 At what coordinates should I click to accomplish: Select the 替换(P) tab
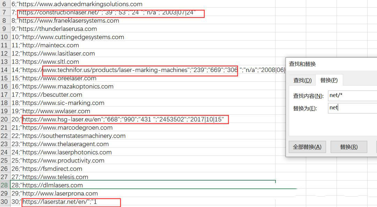point(329,80)
